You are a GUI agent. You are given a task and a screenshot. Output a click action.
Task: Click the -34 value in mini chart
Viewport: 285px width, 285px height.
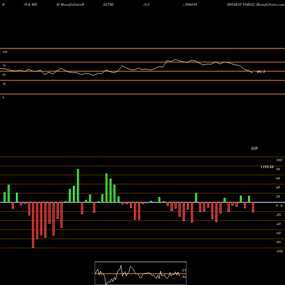pos(184,277)
